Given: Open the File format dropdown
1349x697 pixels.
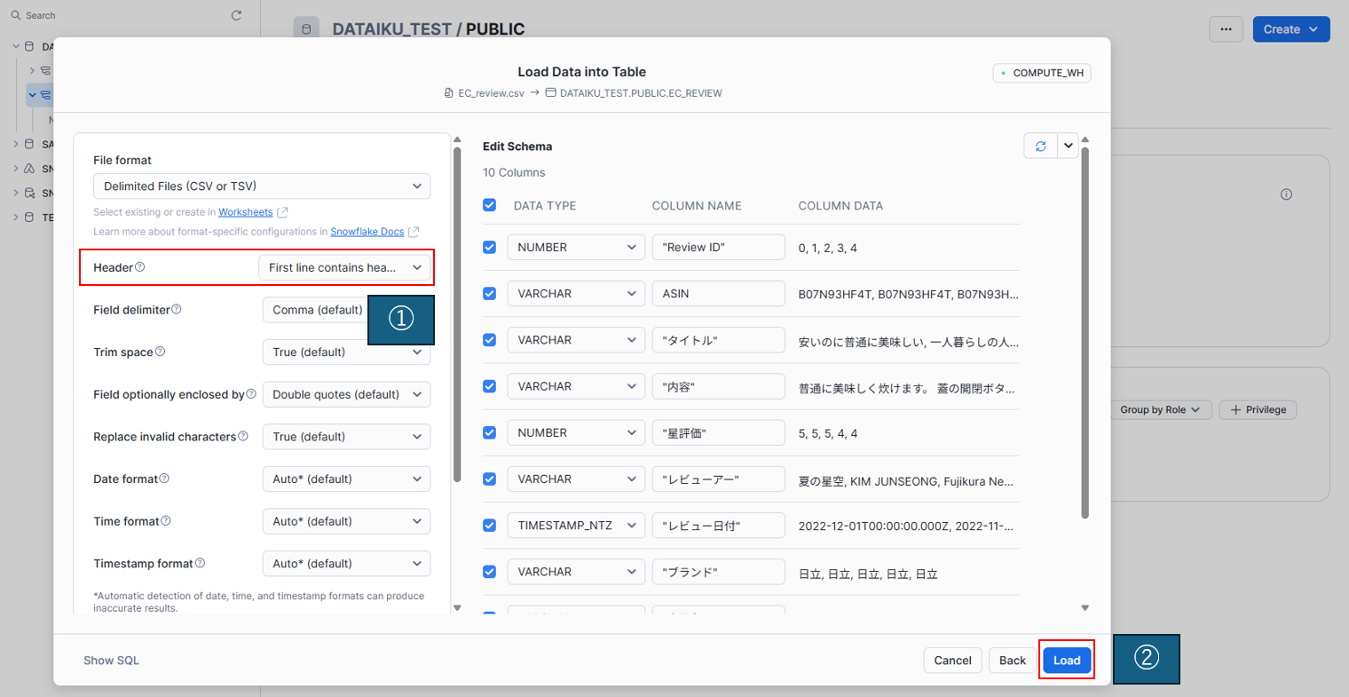Looking at the screenshot, I should 262,186.
